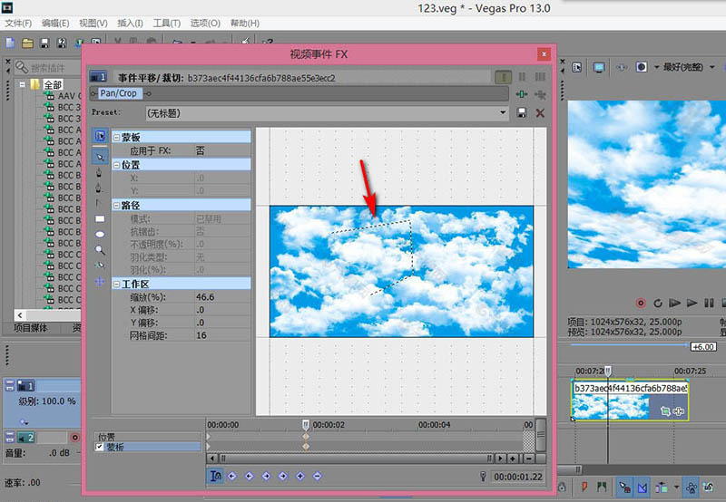Image resolution: width=726 pixels, height=502 pixels.
Task: Toggle Sync Cursor in keyframe controller
Action: (x=215, y=476)
